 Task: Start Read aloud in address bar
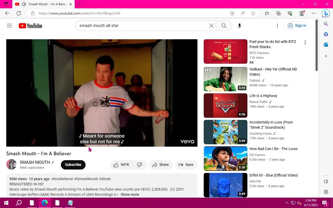[x=243, y=13]
